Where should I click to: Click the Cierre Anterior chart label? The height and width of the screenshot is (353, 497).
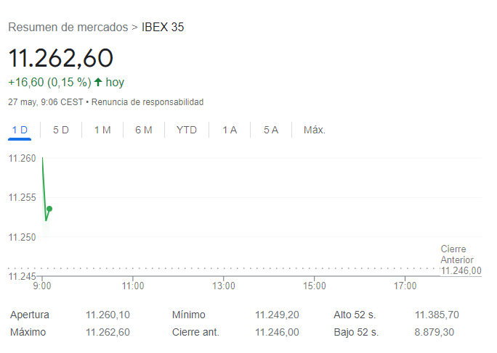point(456,254)
